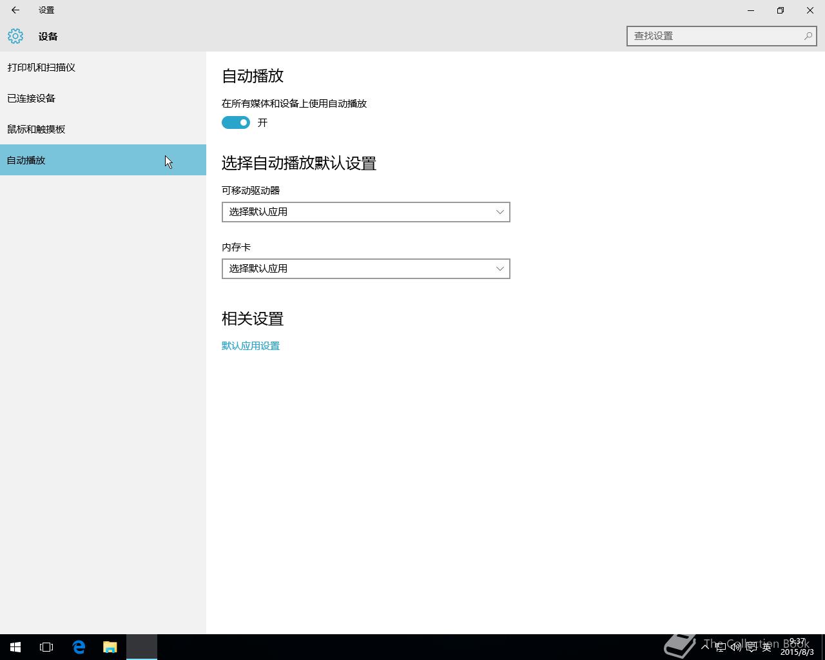Click the 设备 title text

pos(48,37)
